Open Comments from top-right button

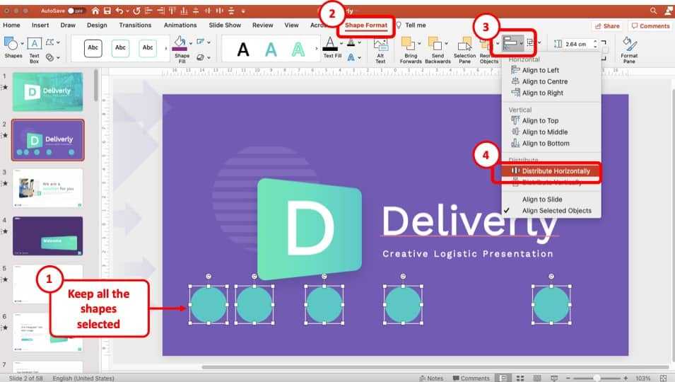click(650, 26)
